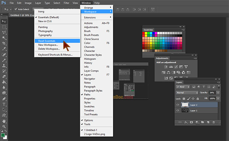Toggle lock transparent pixels
This screenshot has width=229, height=141.
pyautogui.click(x=184, y=99)
